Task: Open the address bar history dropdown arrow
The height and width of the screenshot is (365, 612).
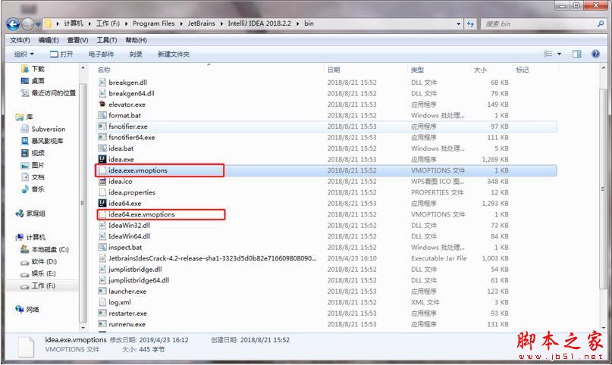Action: click(x=459, y=23)
